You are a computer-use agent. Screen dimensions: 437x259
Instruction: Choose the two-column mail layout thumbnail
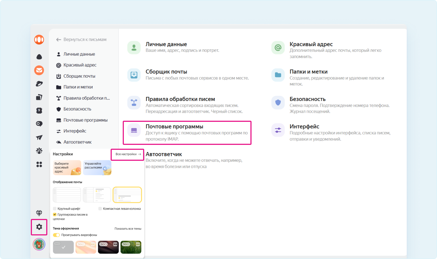(97, 195)
